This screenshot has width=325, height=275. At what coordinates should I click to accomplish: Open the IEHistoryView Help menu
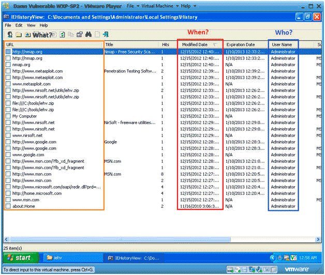[x=43, y=25]
